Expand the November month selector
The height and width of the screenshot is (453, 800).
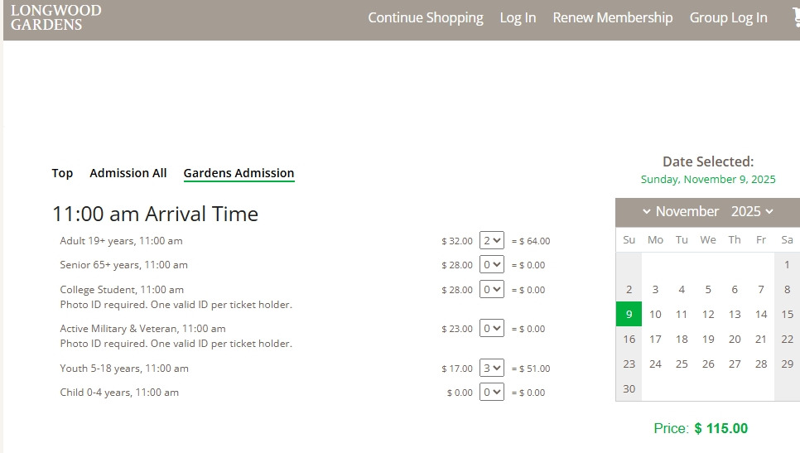tap(681, 211)
